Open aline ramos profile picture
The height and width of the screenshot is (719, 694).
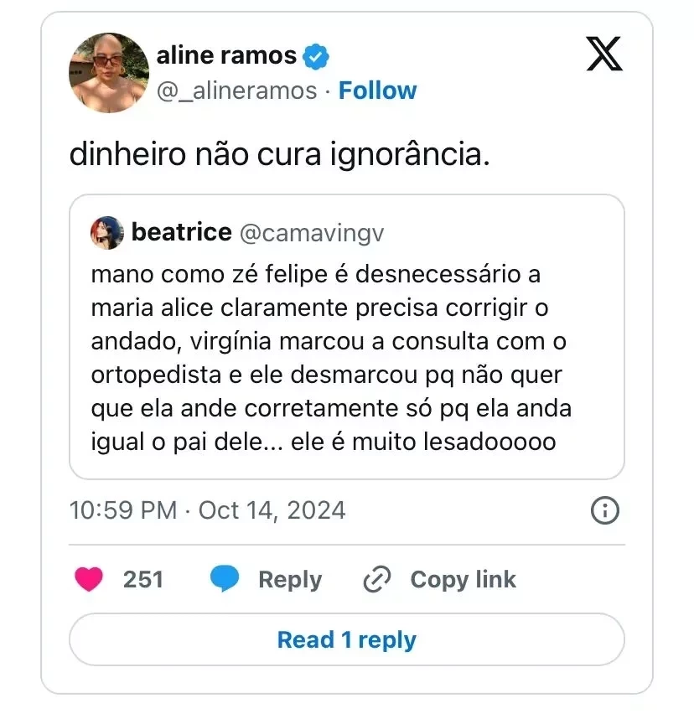(x=108, y=72)
